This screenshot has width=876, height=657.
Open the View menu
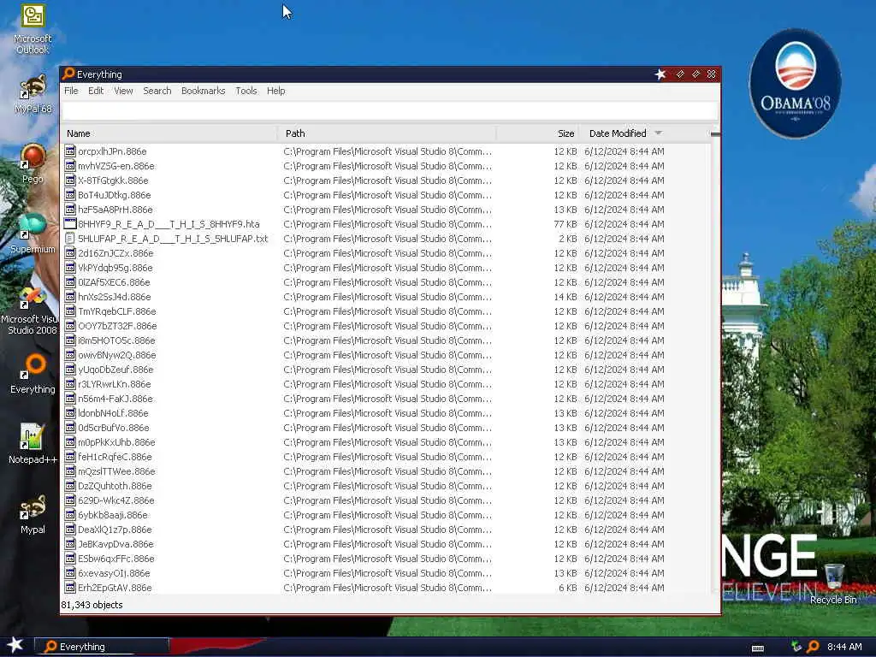[x=123, y=91]
